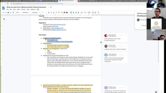Open the Tools menu
The width and height of the screenshot is (166, 93).
click(28, 10)
